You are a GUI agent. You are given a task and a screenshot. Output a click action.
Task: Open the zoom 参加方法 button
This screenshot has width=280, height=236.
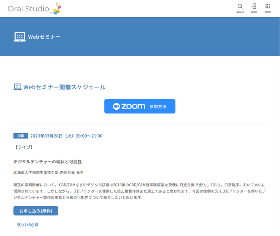(x=140, y=106)
